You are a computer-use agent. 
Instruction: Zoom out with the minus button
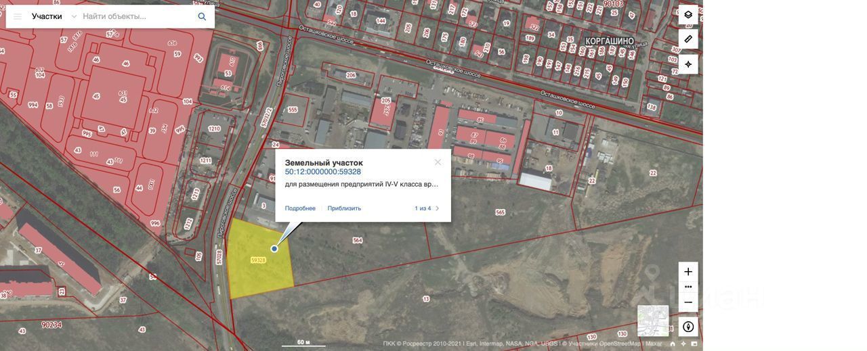tap(688, 302)
